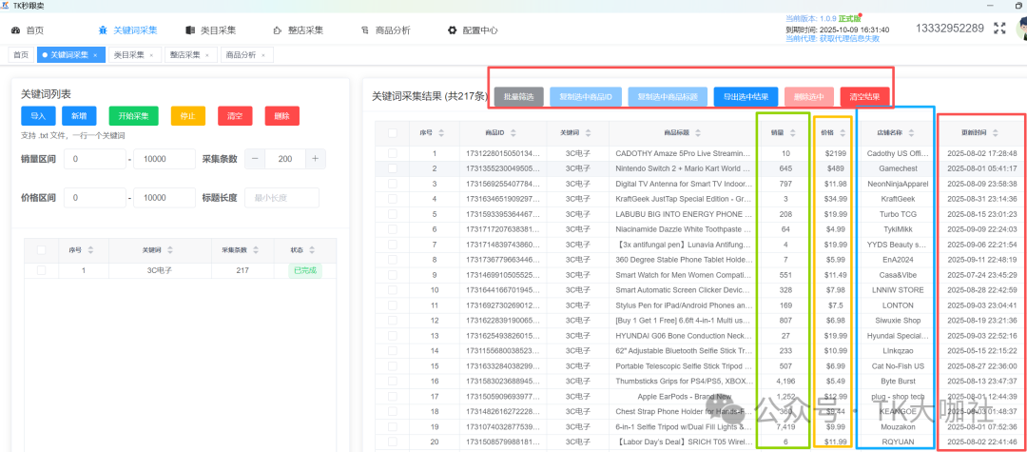Select checkbox for Nintendo Switch 2 row
Screen dimensions: 1027x452
[393, 168]
